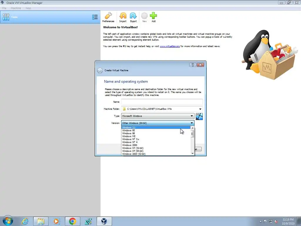Click the help question-mark button in dialog
The width and height of the screenshot is (301, 226).
tap(193, 65)
